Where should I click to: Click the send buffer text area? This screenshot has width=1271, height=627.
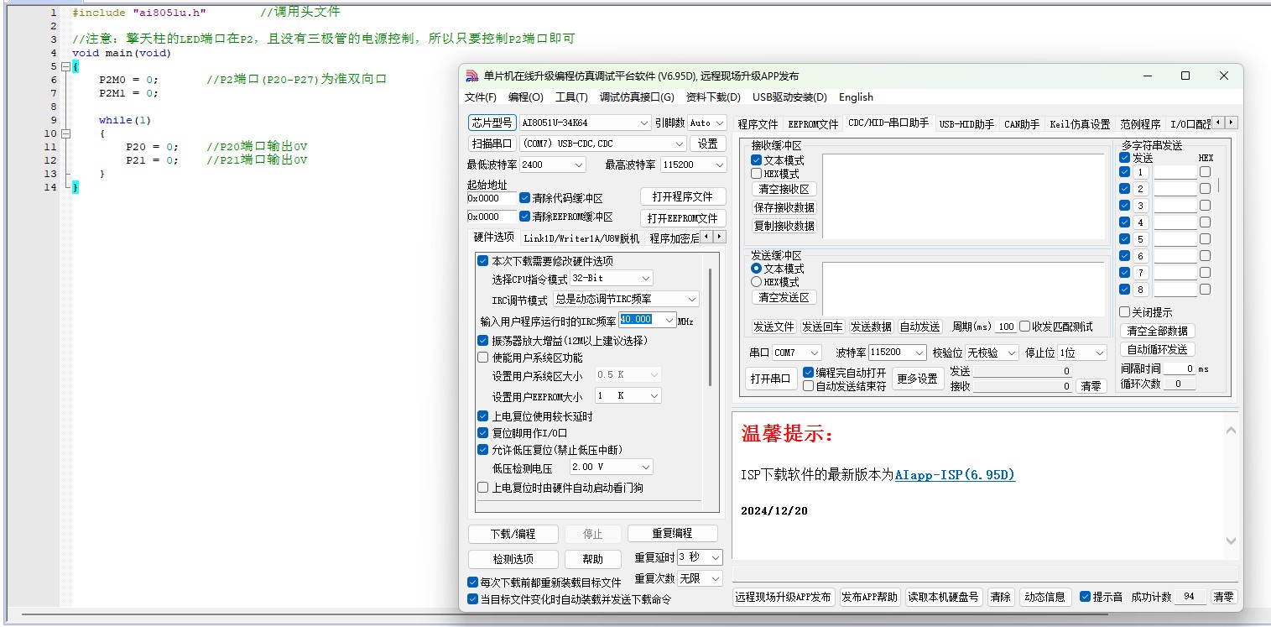963,289
